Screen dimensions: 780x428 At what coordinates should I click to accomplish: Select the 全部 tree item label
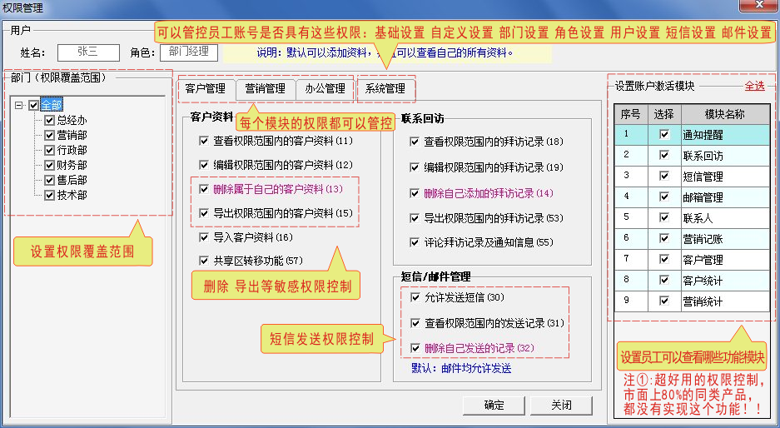coord(52,105)
